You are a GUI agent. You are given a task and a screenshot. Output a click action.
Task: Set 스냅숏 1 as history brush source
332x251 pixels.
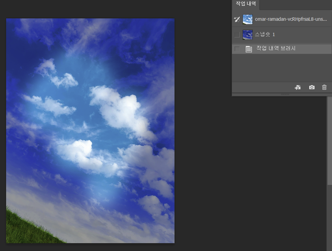[x=237, y=35]
